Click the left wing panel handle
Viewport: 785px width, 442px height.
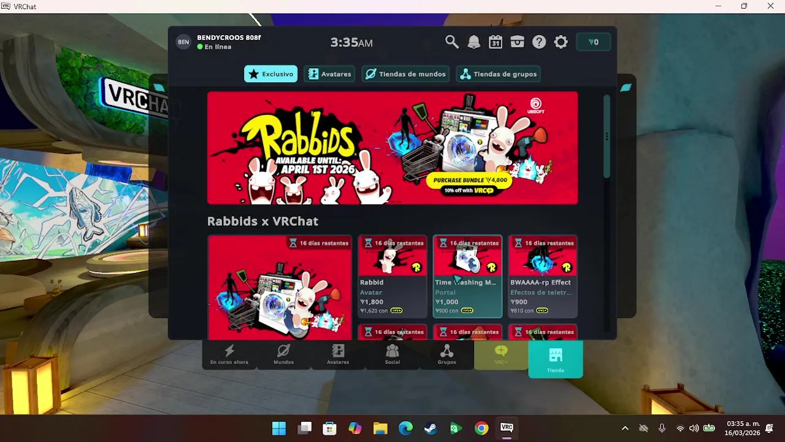pos(159,88)
